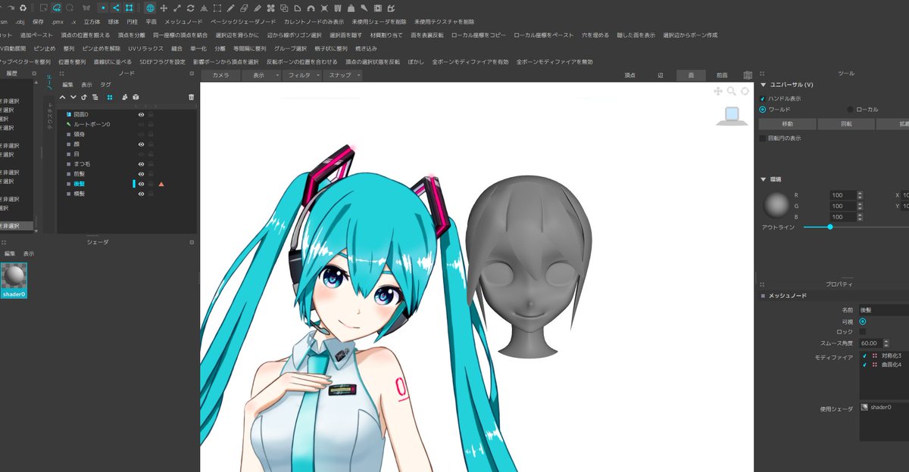909x472 pixels.
Task: Toggle the 可視 visible option
Action: coord(862,321)
